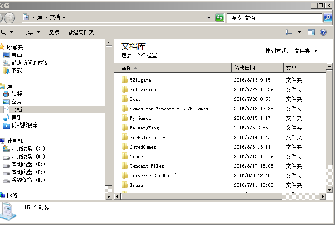The image size is (335, 225).
Task: Sort by 类型 column header
Action: (305, 68)
